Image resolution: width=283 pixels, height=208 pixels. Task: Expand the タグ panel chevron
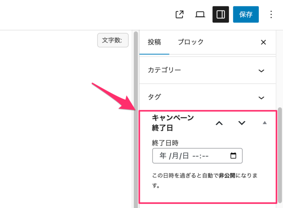261,98
